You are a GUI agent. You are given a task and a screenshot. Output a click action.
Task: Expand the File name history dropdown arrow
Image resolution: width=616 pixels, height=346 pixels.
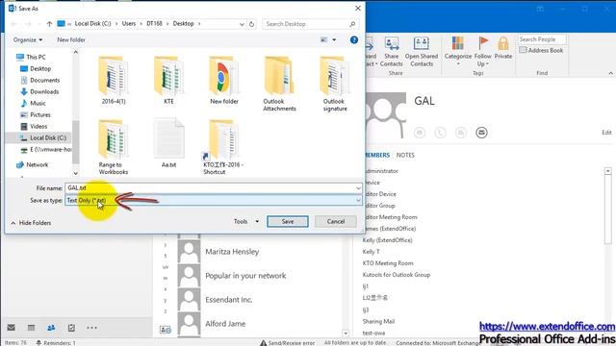click(x=358, y=188)
